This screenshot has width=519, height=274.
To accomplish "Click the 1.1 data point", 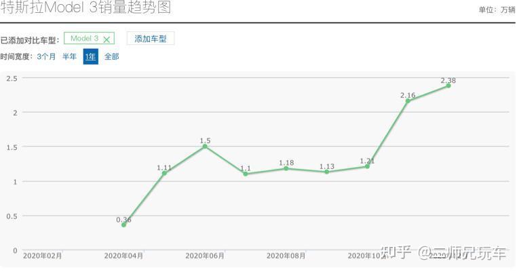I will tap(246, 174).
